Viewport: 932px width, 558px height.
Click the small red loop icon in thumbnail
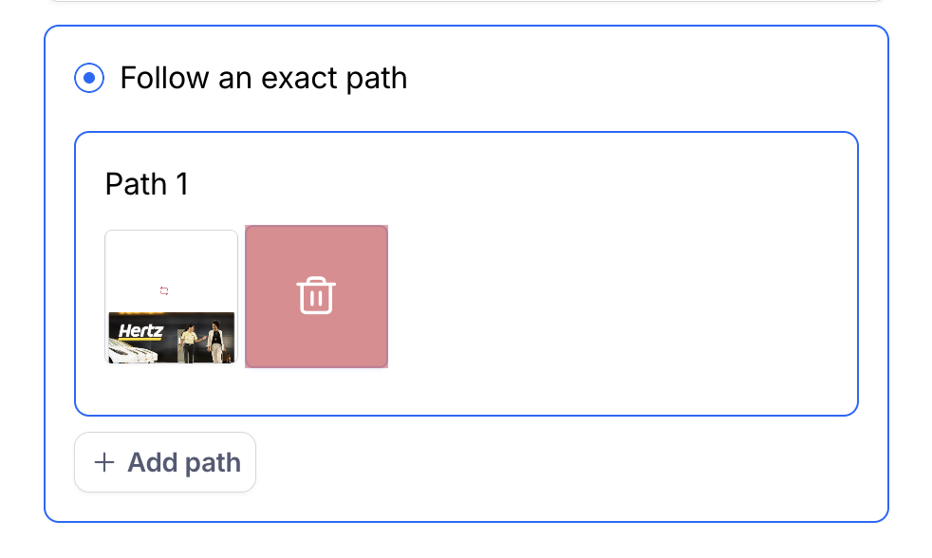(x=164, y=290)
